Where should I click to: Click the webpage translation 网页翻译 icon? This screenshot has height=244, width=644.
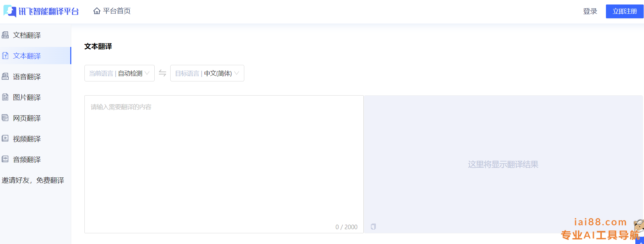coord(5,118)
